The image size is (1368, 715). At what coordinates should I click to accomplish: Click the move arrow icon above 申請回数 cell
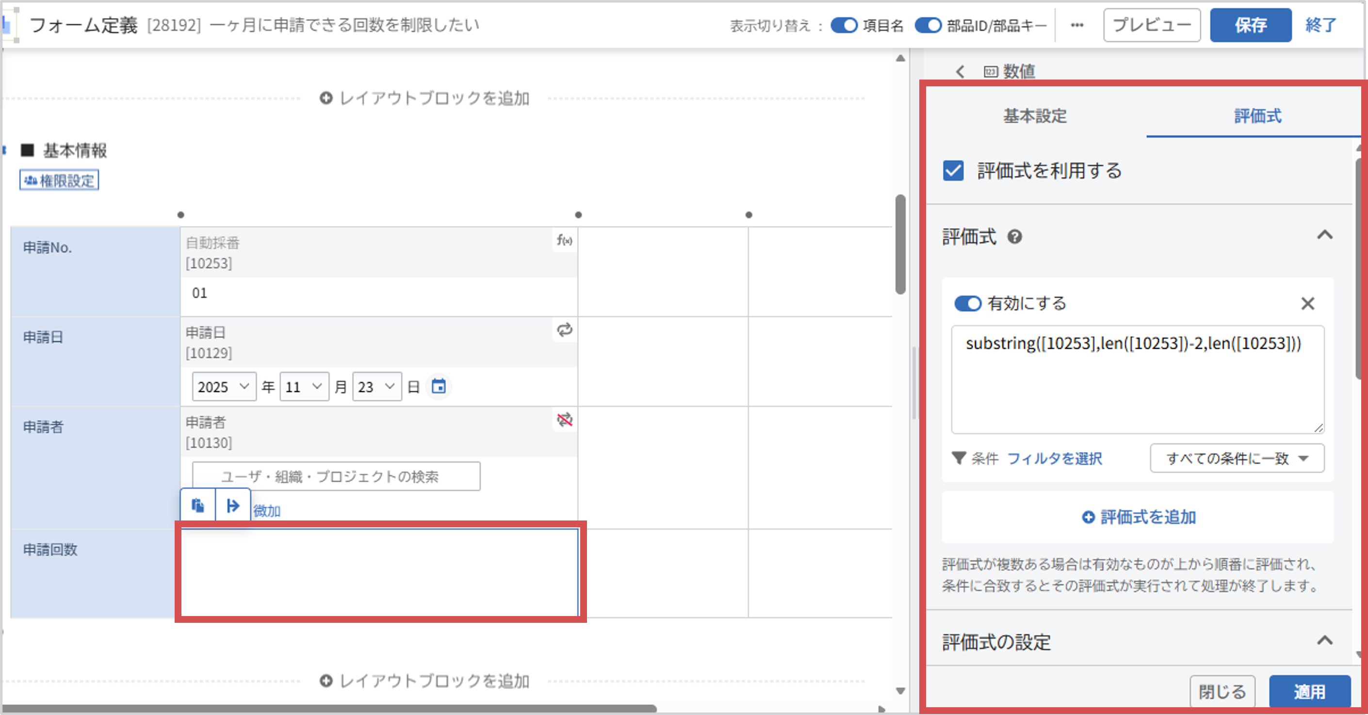[232, 505]
